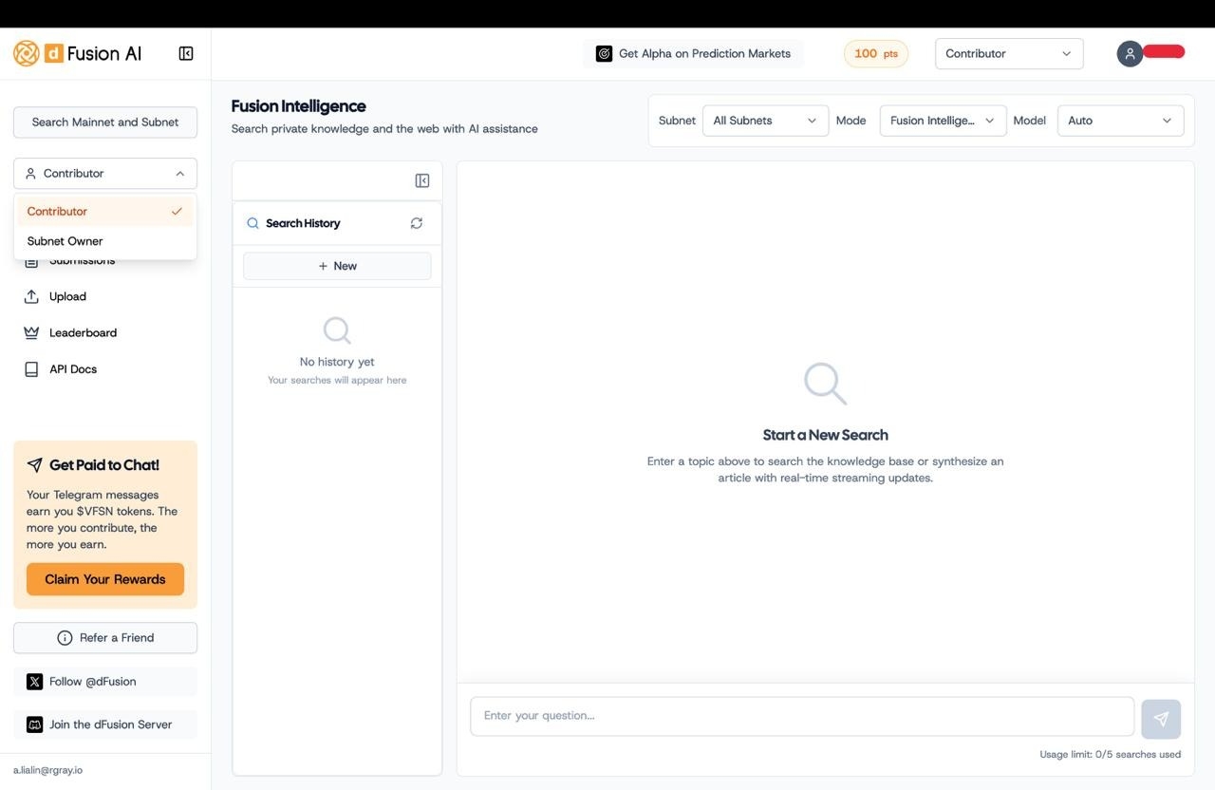Viewport: 1215px width, 790px height.
Task: Click Refer a Friend button
Action: tap(105, 637)
